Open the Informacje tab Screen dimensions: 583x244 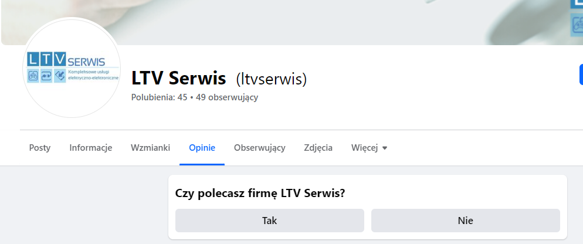[x=90, y=148]
